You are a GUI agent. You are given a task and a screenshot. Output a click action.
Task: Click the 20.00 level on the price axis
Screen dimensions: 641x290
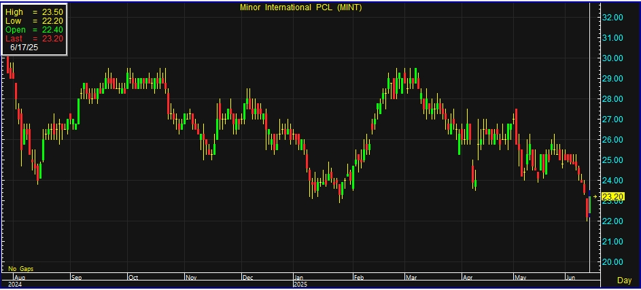(614, 262)
